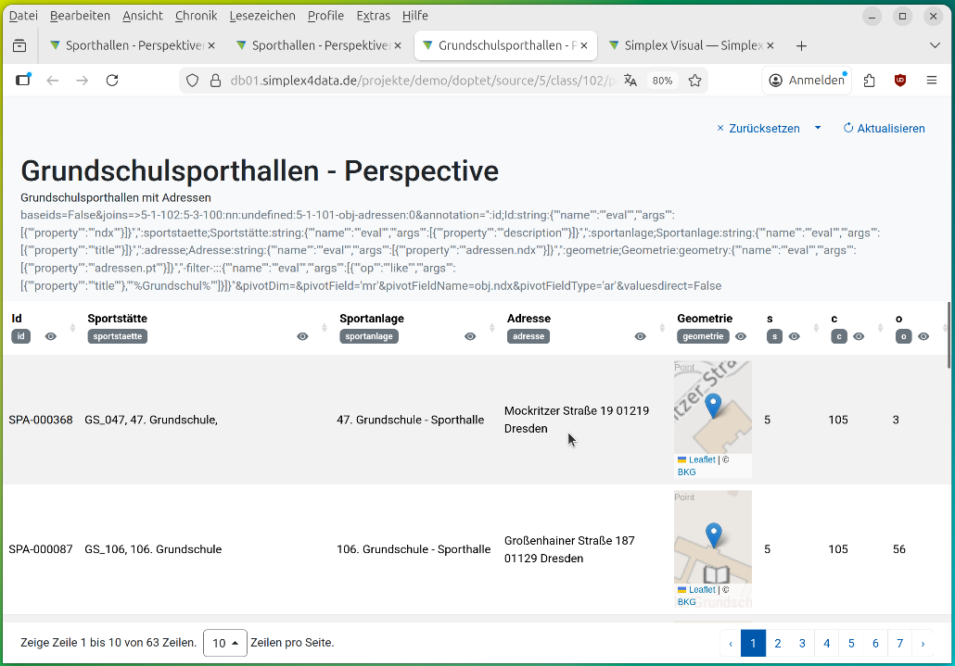Expand the list-all-tabs chevron
The width and height of the screenshot is (955, 666).
(935, 45)
